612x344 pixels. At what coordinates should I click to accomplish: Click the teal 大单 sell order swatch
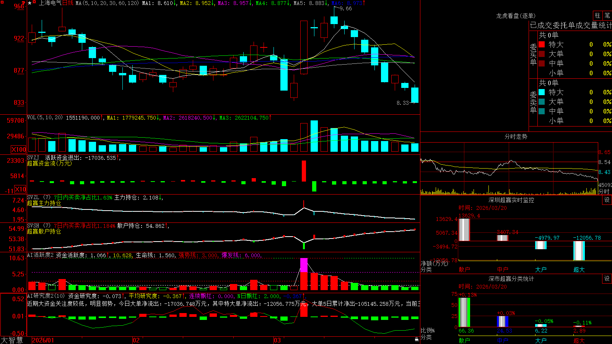coord(542,102)
